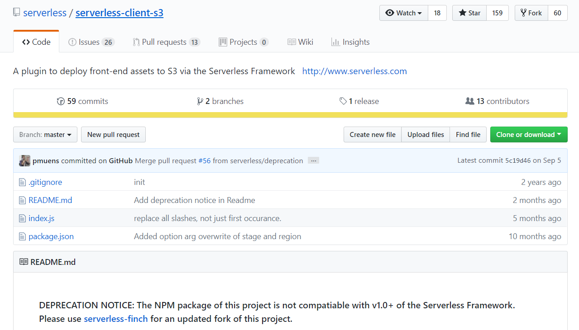The width and height of the screenshot is (579, 330).
Task: Expand the Branch: master selector
Action: point(45,135)
